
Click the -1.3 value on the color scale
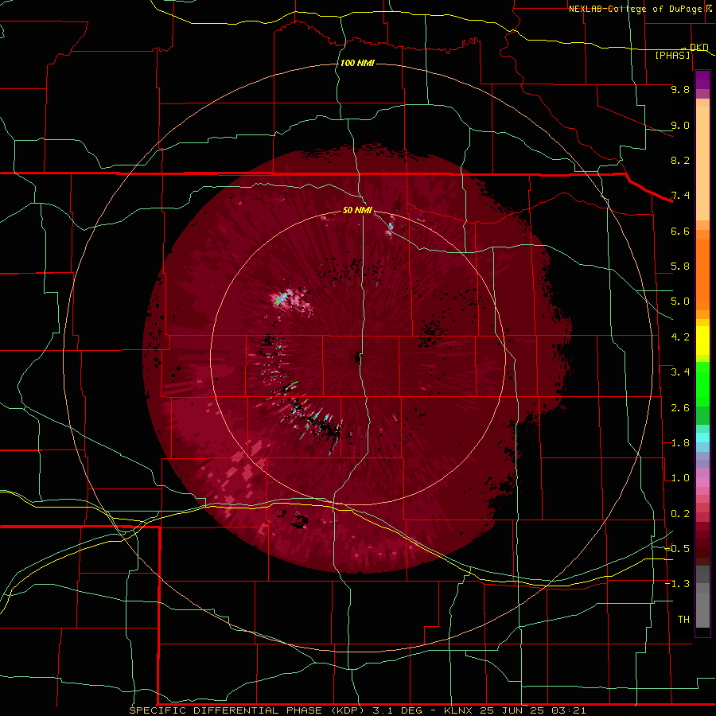pos(678,584)
